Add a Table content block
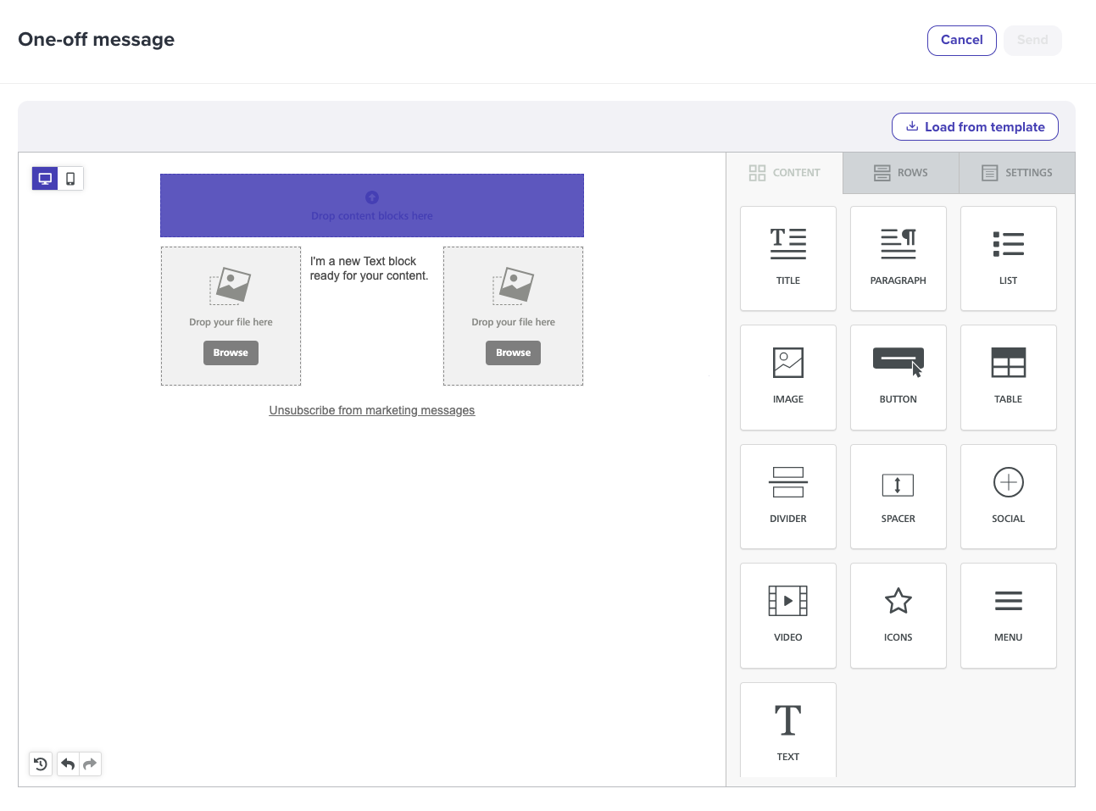Image resolution: width=1096 pixels, height=811 pixels. tap(1009, 377)
